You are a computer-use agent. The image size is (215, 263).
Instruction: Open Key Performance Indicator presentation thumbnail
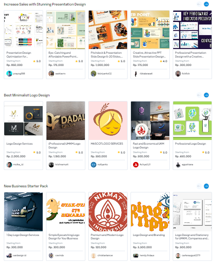tap(192, 30)
